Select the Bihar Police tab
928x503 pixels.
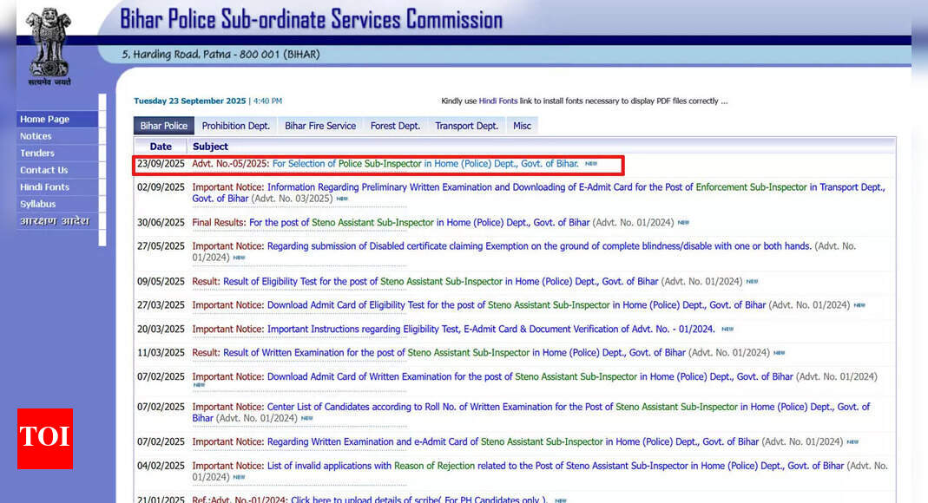tap(164, 125)
